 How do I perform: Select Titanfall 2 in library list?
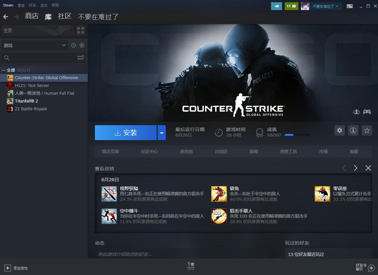(44, 101)
